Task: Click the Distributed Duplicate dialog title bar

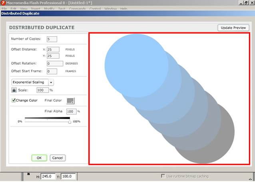Action: 127,13
